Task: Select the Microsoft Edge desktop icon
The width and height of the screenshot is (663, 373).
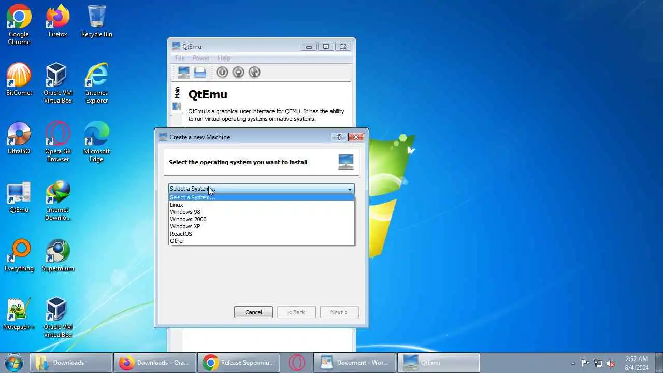Action: [97, 142]
